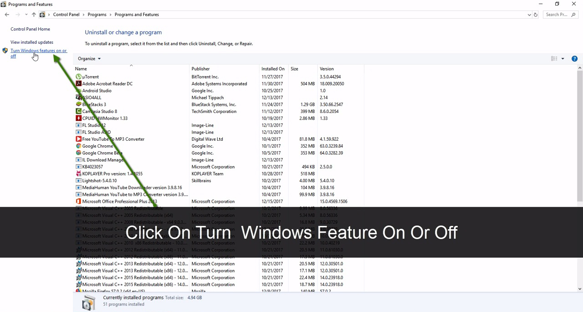Select MediaHuman YouTube to MP3 Converter row
Viewport: 583px width, 312px height.
point(220,194)
